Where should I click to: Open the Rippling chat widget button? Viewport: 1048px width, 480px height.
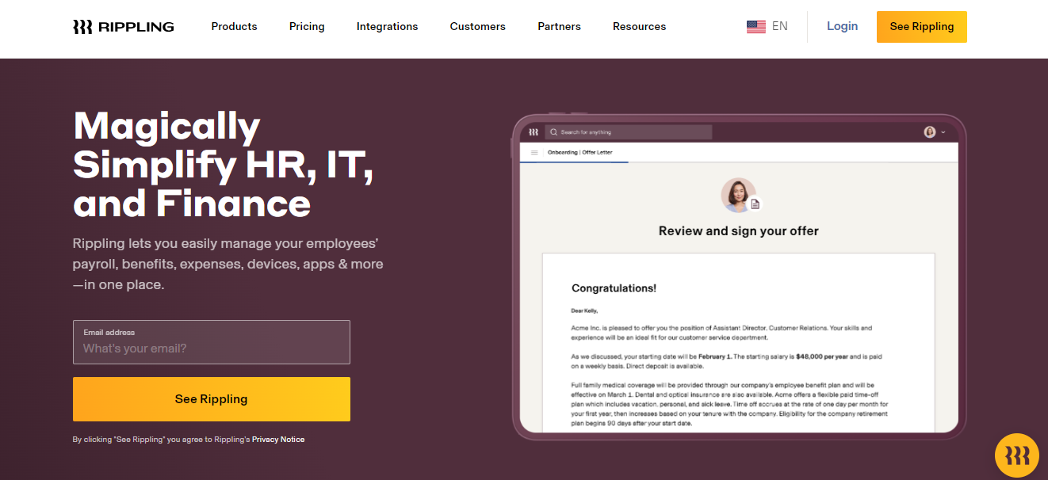point(1017,455)
